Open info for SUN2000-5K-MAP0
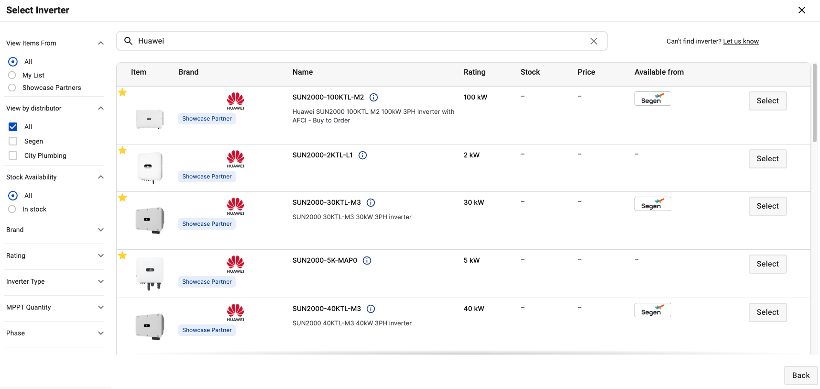Image resolution: width=820 pixels, height=389 pixels. (367, 261)
